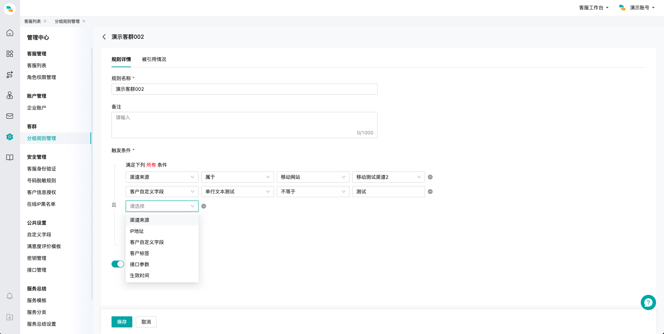The height and width of the screenshot is (334, 664).
Task: Open 客服身份验证 in sidebar
Action: pyautogui.click(x=42, y=169)
